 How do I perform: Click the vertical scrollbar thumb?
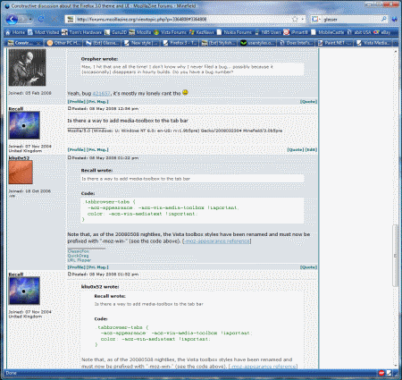[x=395, y=256]
